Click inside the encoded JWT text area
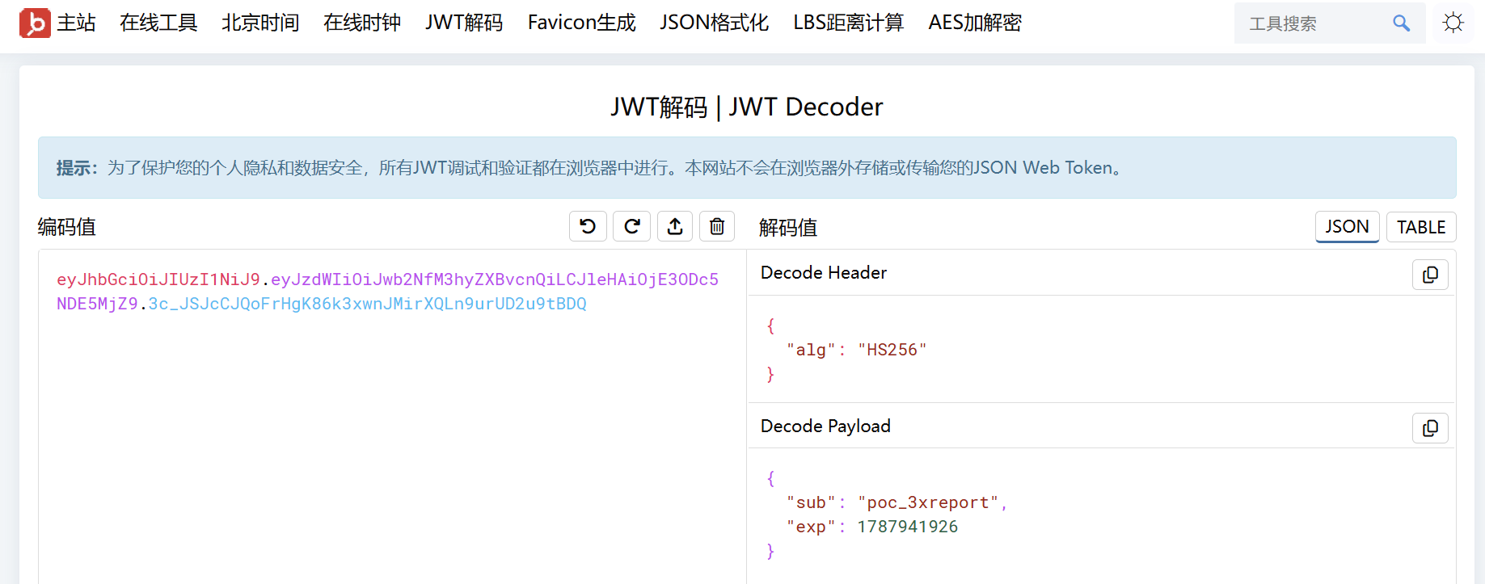Image resolution: width=1485 pixels, height=584 pixels. point(392,416)
